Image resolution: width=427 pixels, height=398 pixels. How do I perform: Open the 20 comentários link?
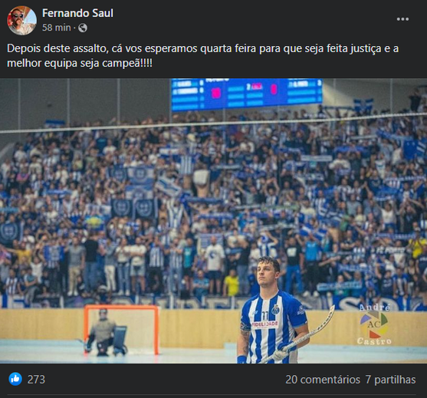[x=323, y=380]
